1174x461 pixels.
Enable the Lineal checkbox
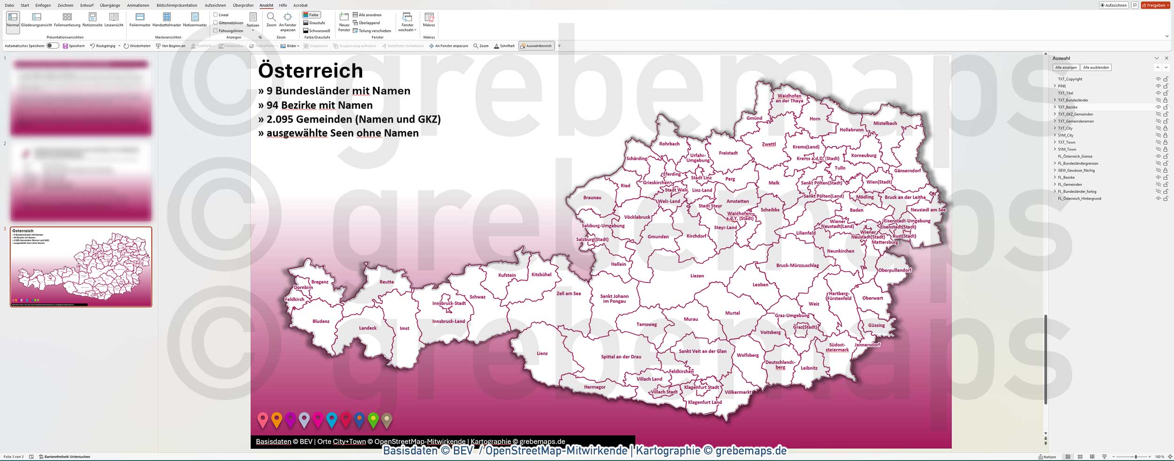[216, 14]
